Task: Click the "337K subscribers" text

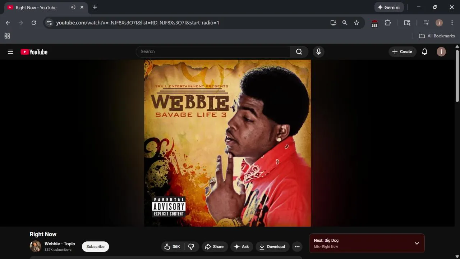Action: (58, 250)
